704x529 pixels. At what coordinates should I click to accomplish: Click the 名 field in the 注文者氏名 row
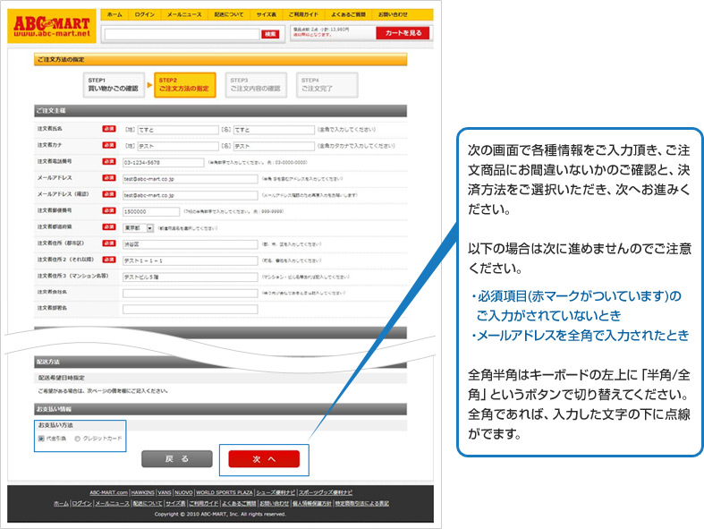coord(274,130)
